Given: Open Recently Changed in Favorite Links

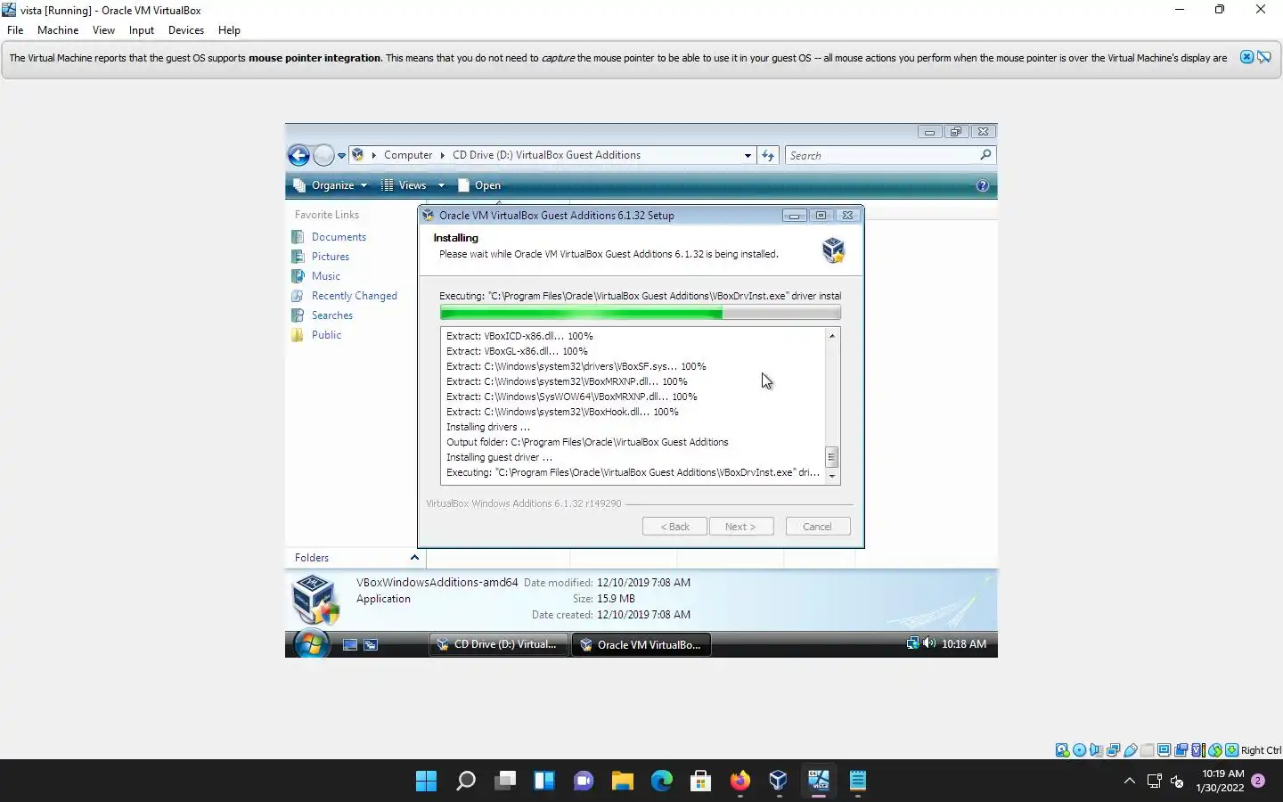Looking at the screenshot, I should click(355, 296).
